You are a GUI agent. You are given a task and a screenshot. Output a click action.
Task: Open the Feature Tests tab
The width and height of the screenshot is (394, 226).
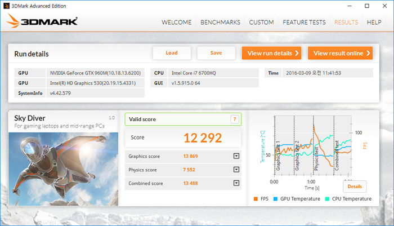pyautogui.click(x=304, y=23)
